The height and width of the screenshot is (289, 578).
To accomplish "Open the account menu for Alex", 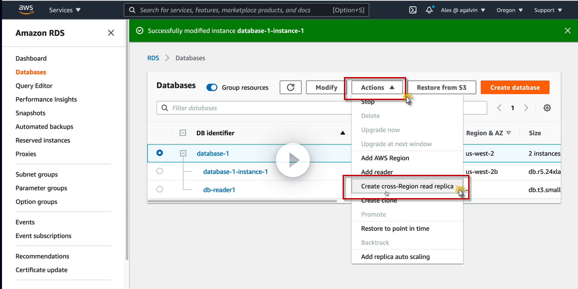I will (x=463, y=10).
